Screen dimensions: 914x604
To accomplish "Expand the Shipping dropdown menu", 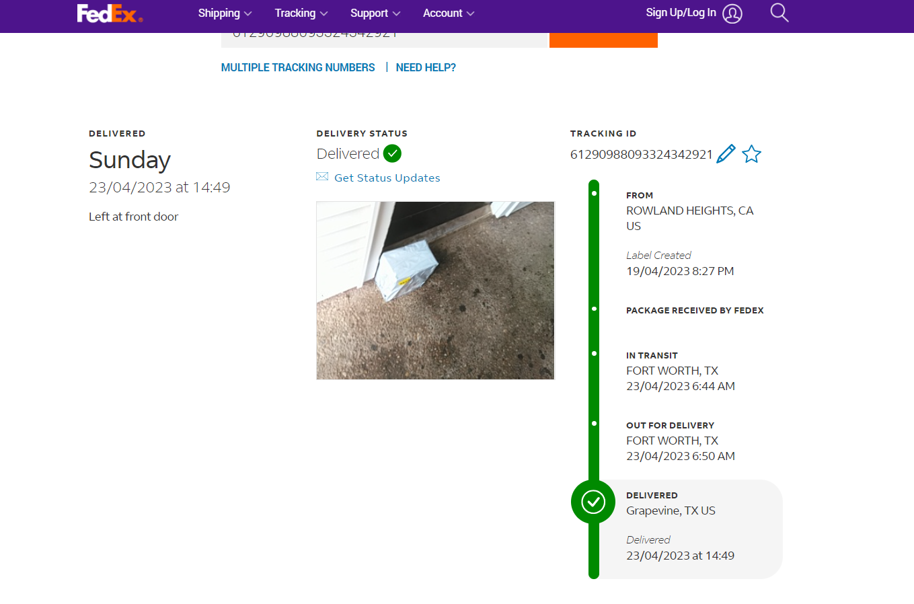I will (225, 13).
